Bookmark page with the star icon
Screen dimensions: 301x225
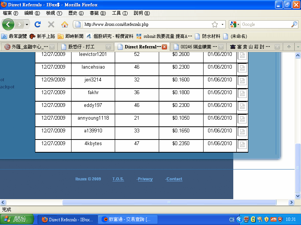215,24
